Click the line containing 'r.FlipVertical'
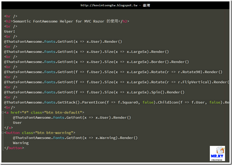The image size is (232, 165). (x=117, y=82)
